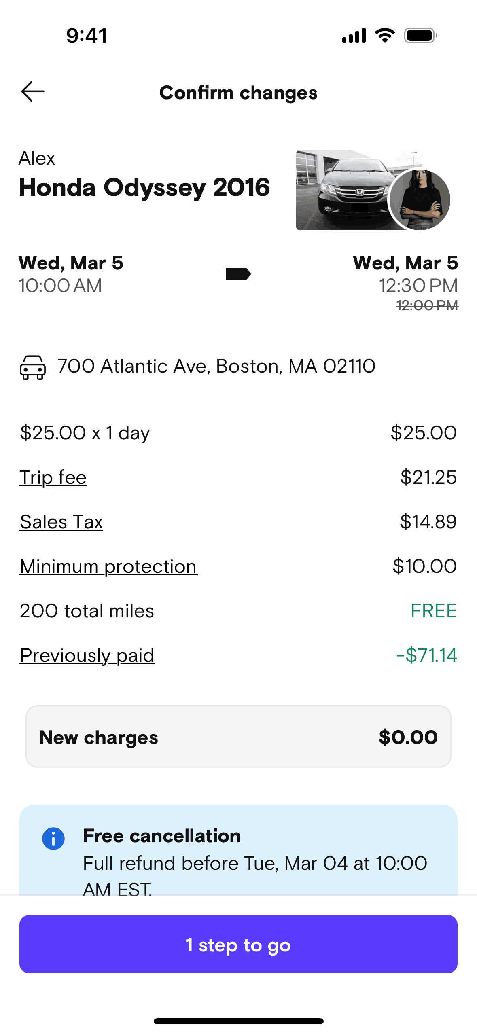Open the Trip fee details link

53,477
